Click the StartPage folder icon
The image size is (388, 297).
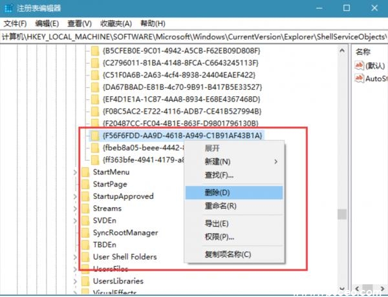pos(85,184)
